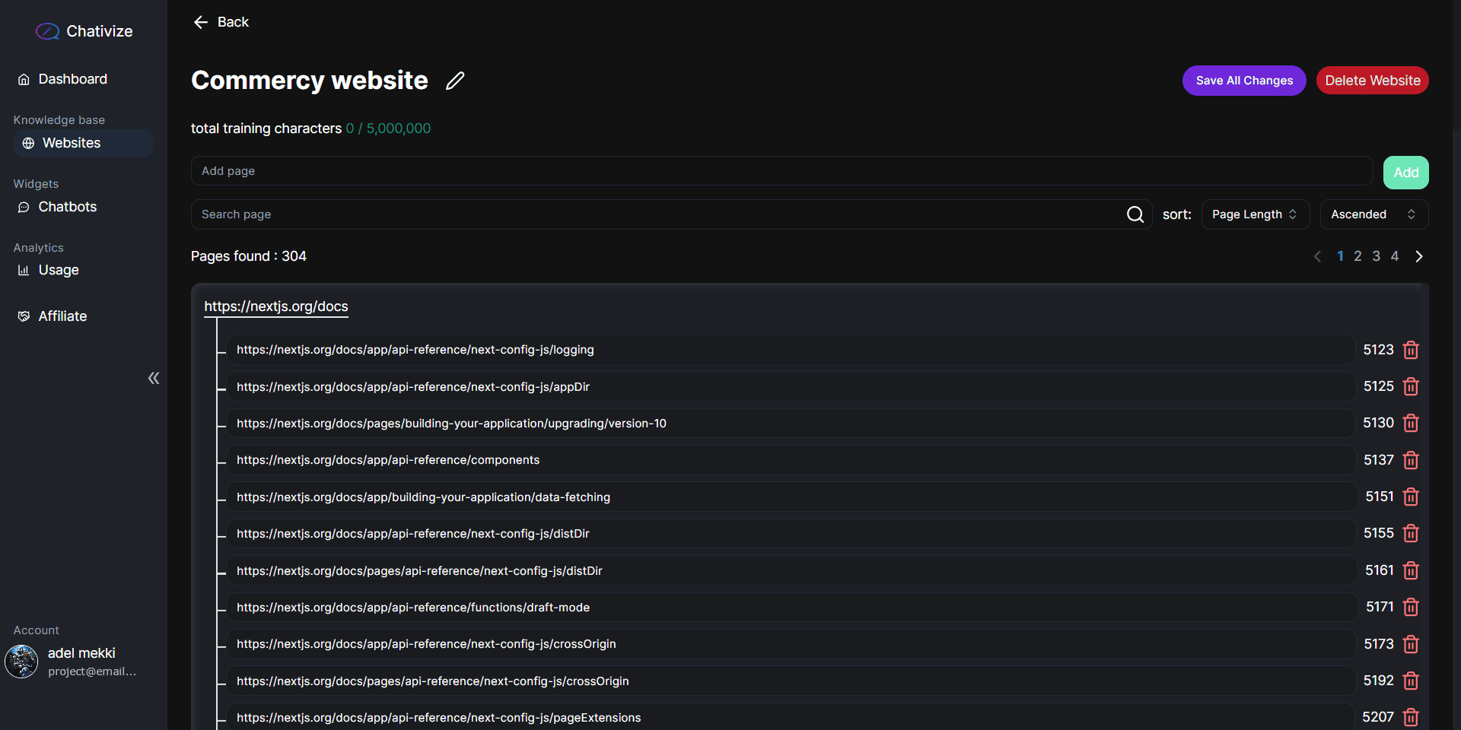Image resolution: width=1461 pixels, height=730 pixels.
Task: Click the page length value 5123
Action: click(1378, 350)
